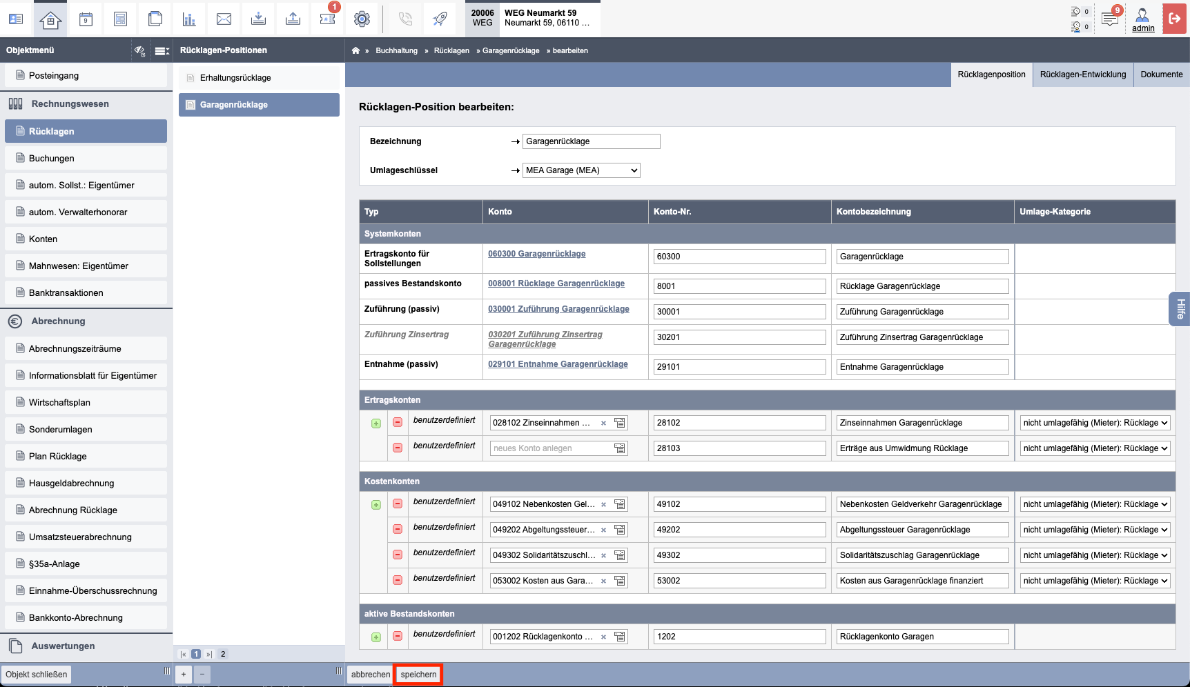Click the download tray icon
The height and width of the screenshot is (687, 1190).
click(258, 19)
